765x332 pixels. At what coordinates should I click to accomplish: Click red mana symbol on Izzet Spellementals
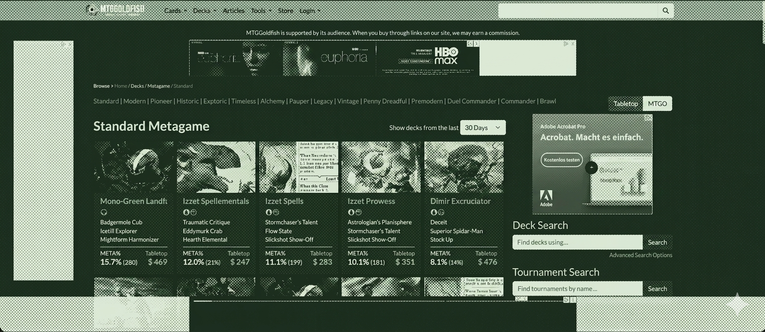(x=193, y=212)
